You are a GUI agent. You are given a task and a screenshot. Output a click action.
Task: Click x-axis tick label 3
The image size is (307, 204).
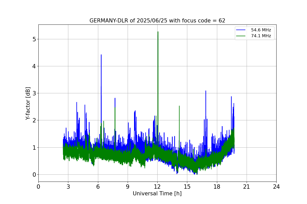pos(68,186)
